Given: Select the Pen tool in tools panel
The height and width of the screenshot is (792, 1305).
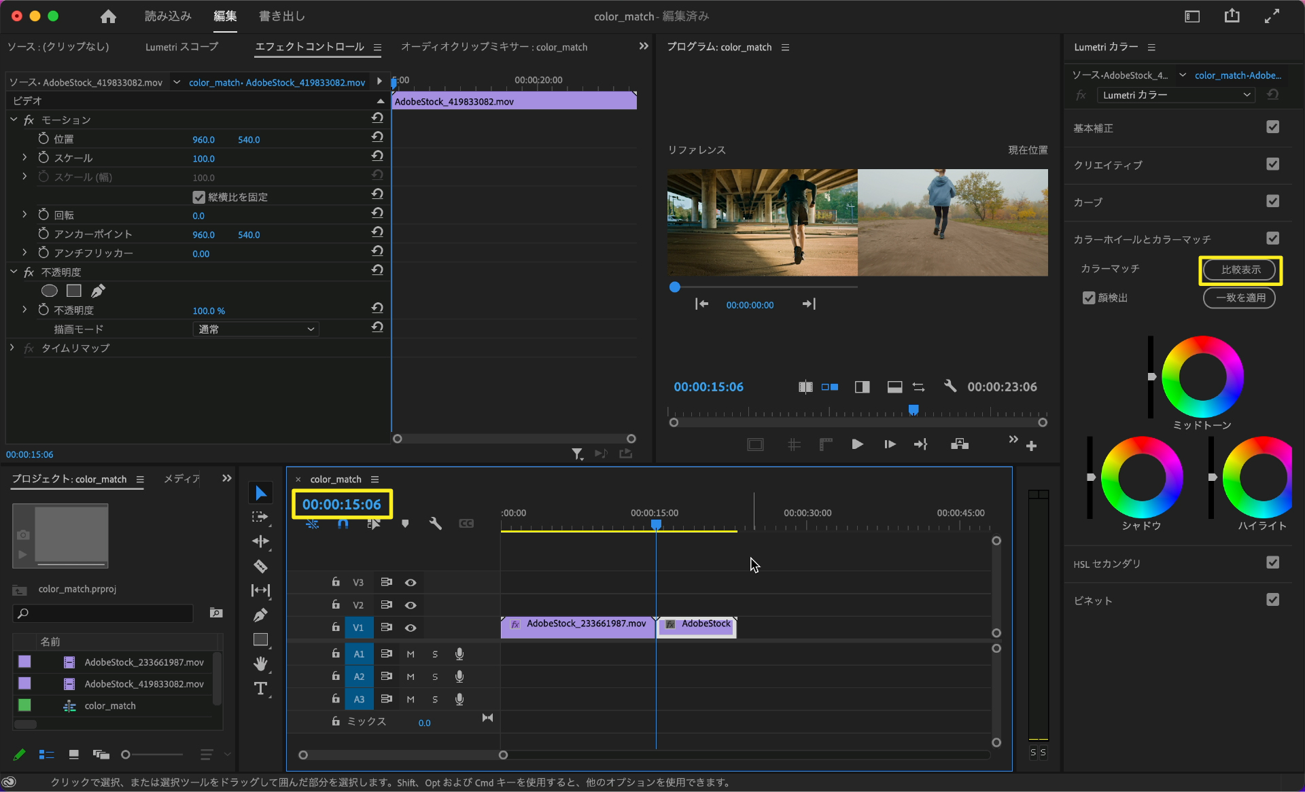Looking at the screenshot, I should coord(260,615).
